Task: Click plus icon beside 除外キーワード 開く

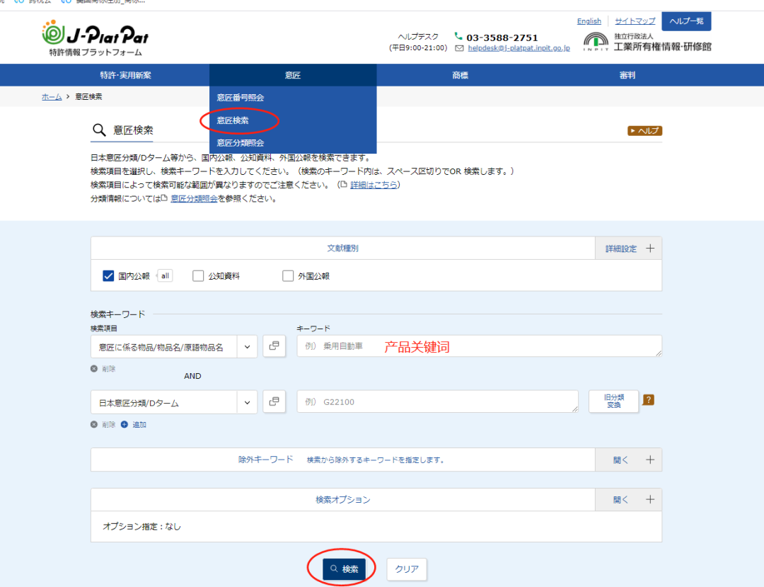Action: click(x=650, y=460)
